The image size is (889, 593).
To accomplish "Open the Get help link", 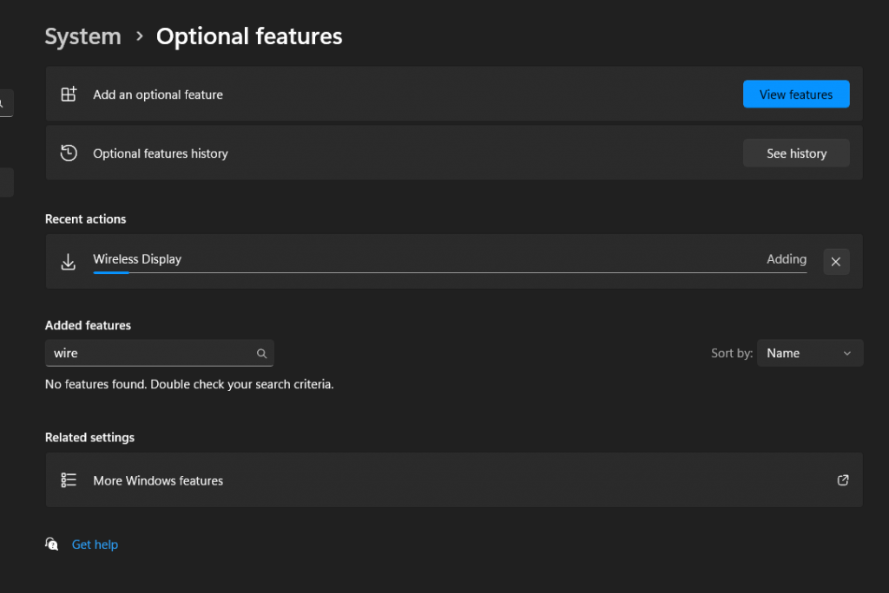I will click(95, 544).
